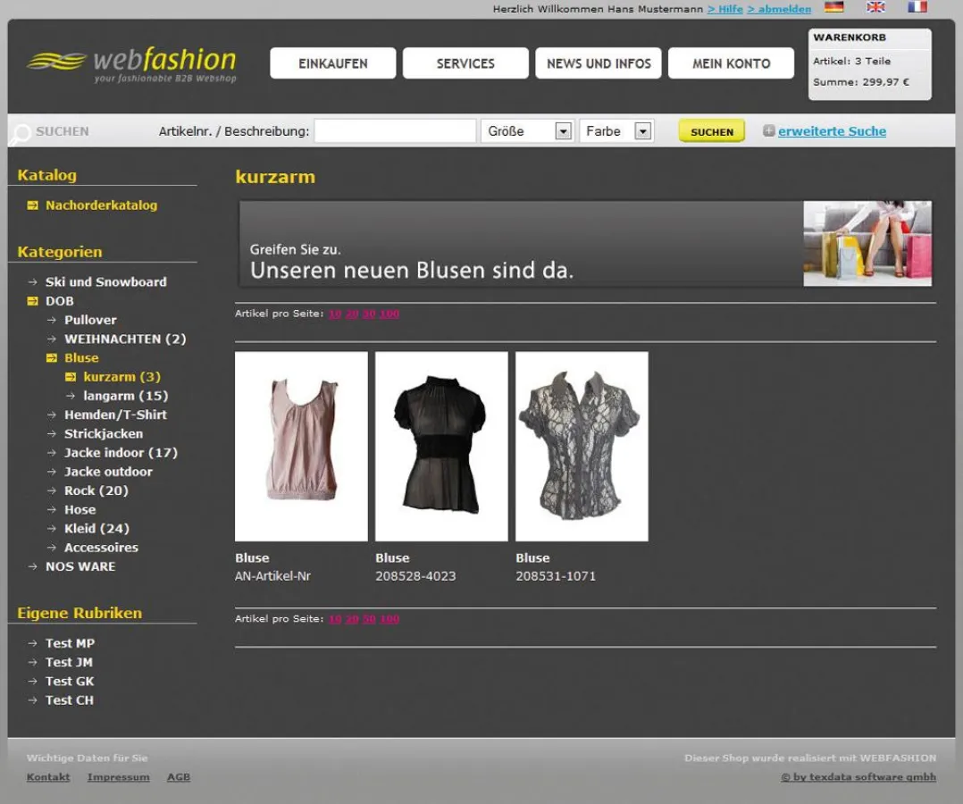Open the MEIN KONTO section
Screen dimensions: 963x804
click(x=731, y=63)
